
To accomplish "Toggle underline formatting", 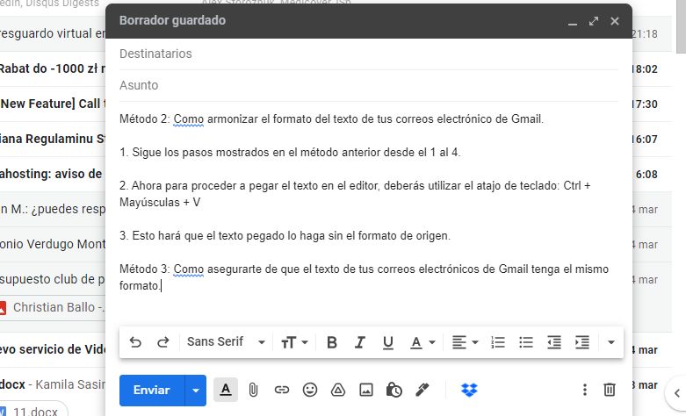I will [387, 342].
